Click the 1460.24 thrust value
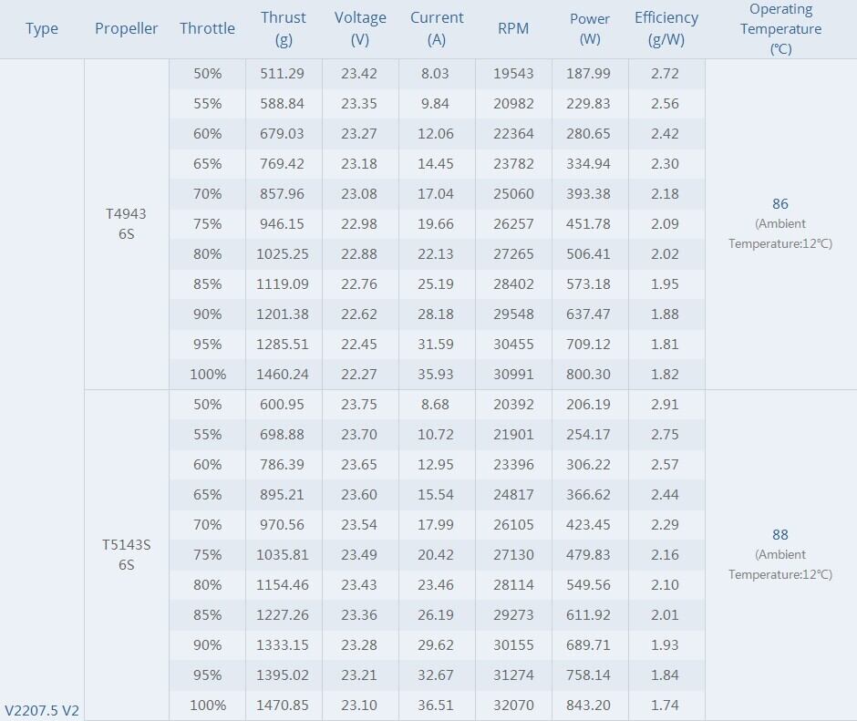 (283, 375)
